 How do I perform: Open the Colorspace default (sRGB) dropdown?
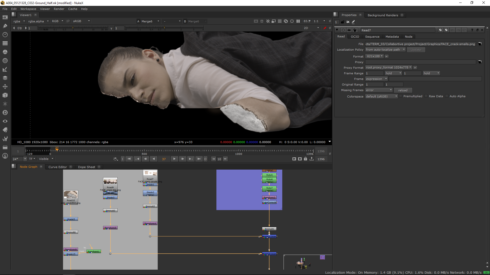pos(381,96)
